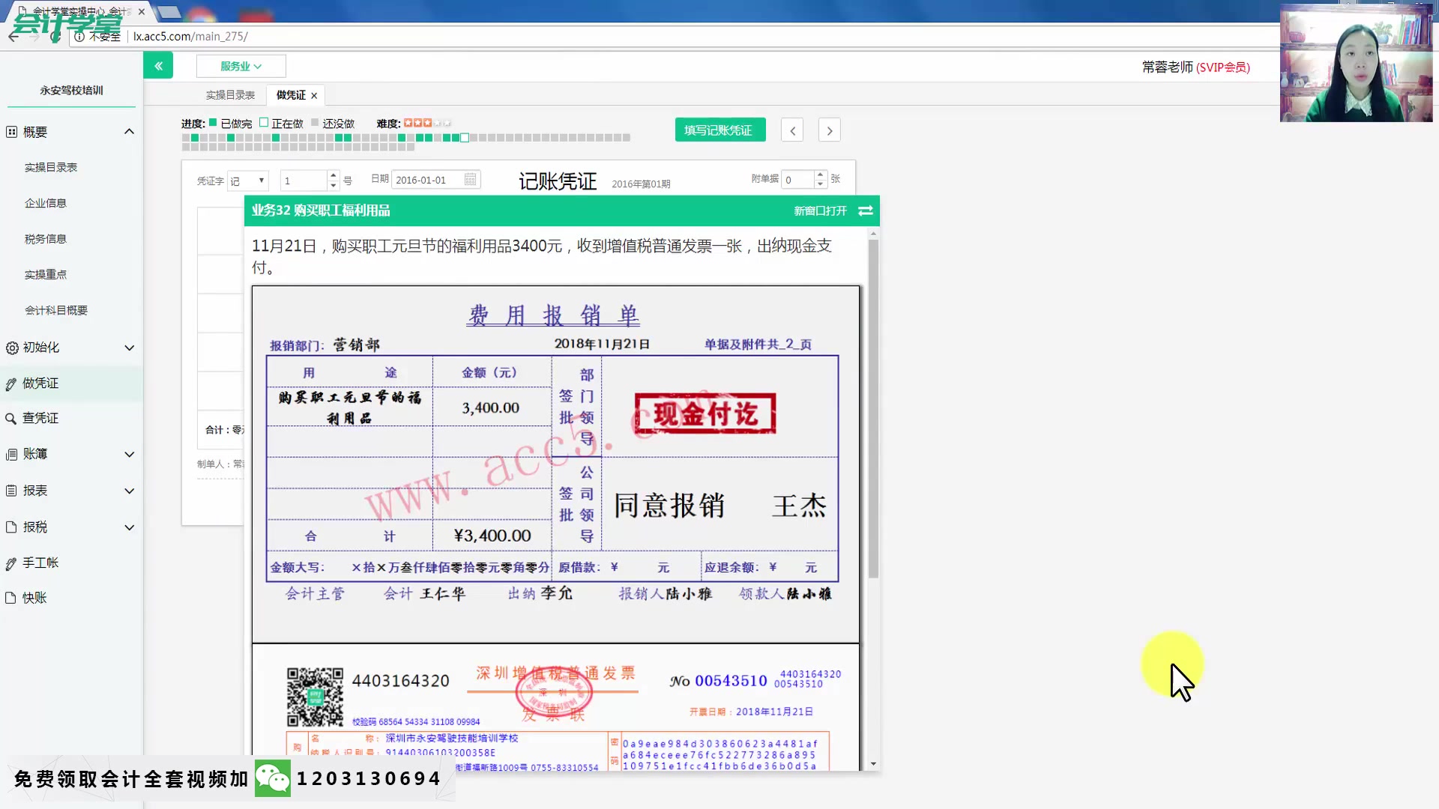Open the date picker calendar icon

[470, 180]
